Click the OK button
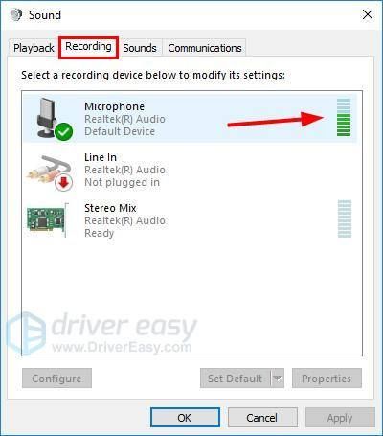The image size is (383, 436). pyautogui.click(x=185, y=418)
